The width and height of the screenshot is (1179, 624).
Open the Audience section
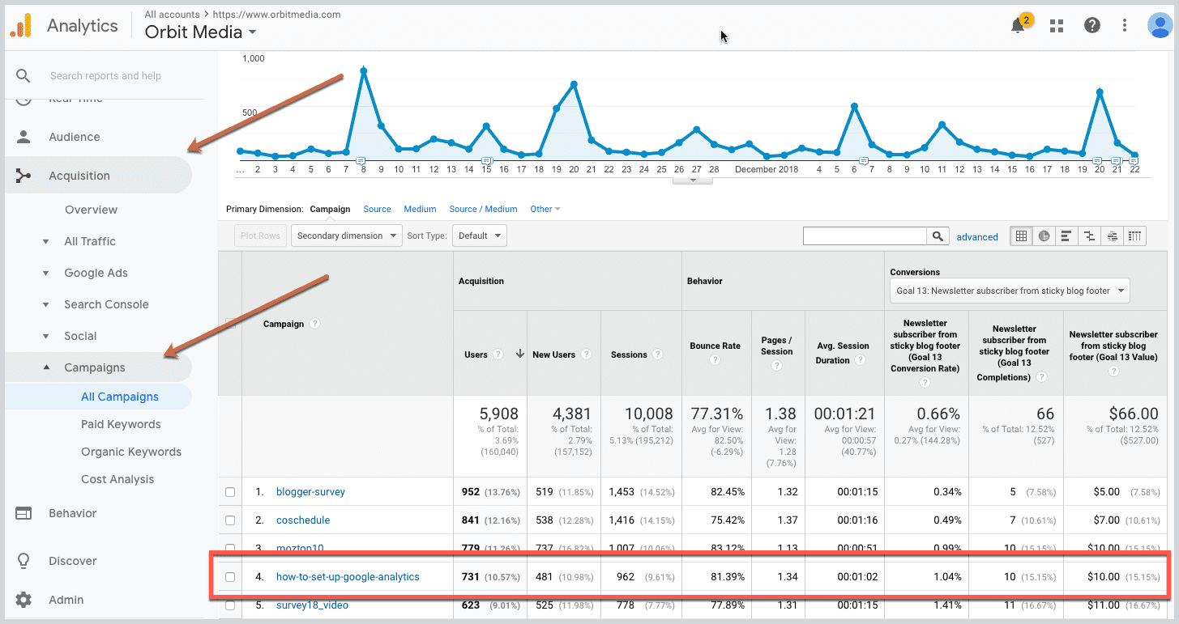click(x=75, y=137)
